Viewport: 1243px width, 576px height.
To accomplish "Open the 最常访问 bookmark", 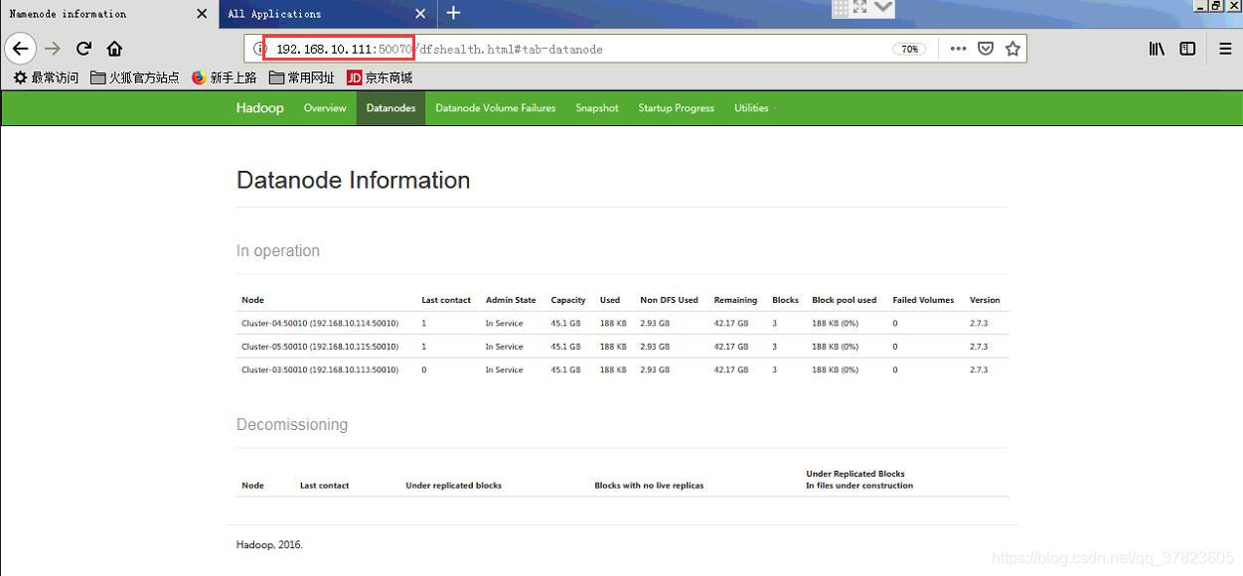I will 46,77.
